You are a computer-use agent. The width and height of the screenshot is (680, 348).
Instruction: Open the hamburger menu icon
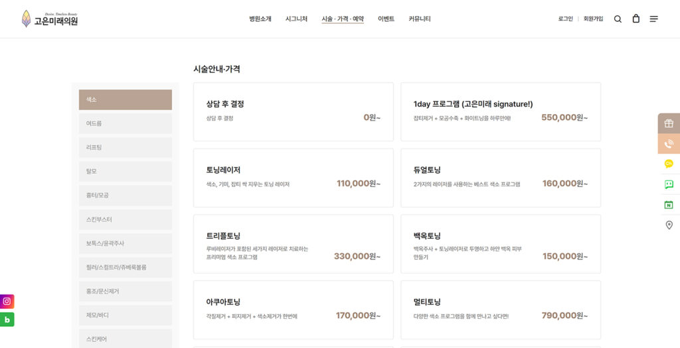[x=654, y=19]
